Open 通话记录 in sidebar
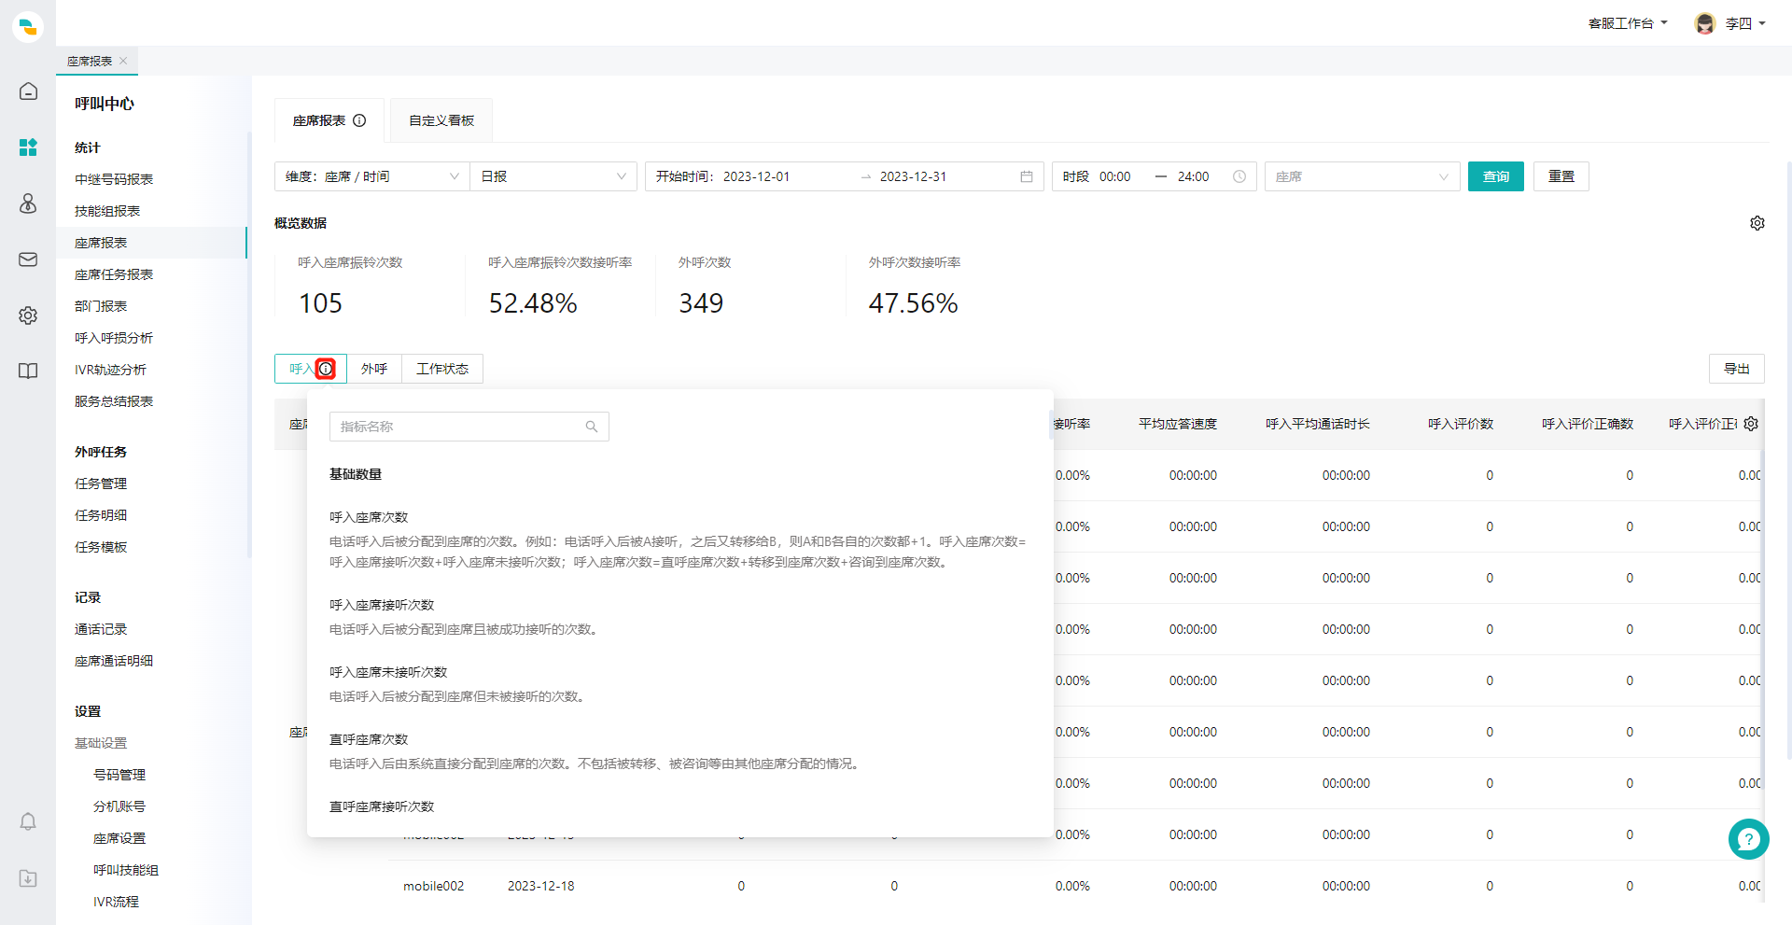This screenshot has width=1792, height=925. coord(101,629)
